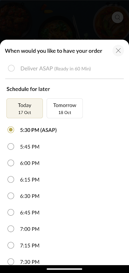Pick the 6:45 PM radio button

11,212
